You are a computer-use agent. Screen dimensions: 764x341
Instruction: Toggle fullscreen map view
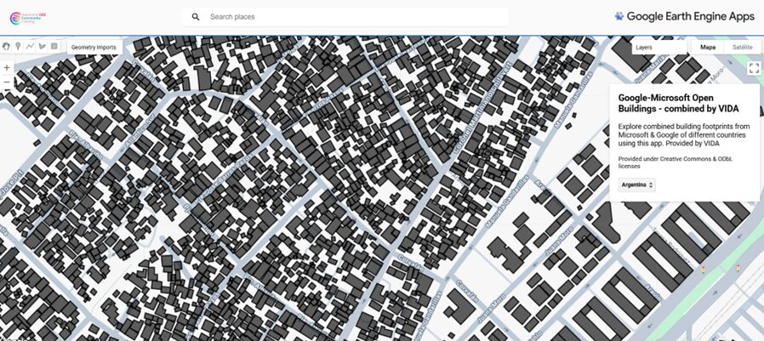click(753, 68)
